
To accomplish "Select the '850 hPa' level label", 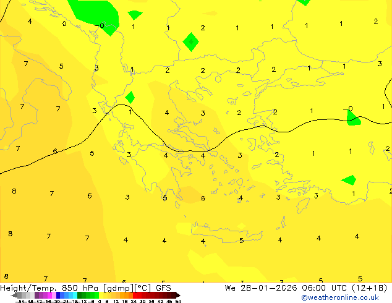I will click(80, 288).
